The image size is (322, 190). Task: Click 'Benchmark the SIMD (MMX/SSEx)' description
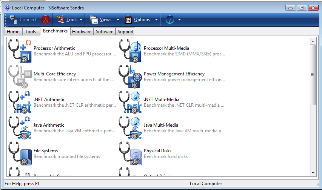click(184, 54)
